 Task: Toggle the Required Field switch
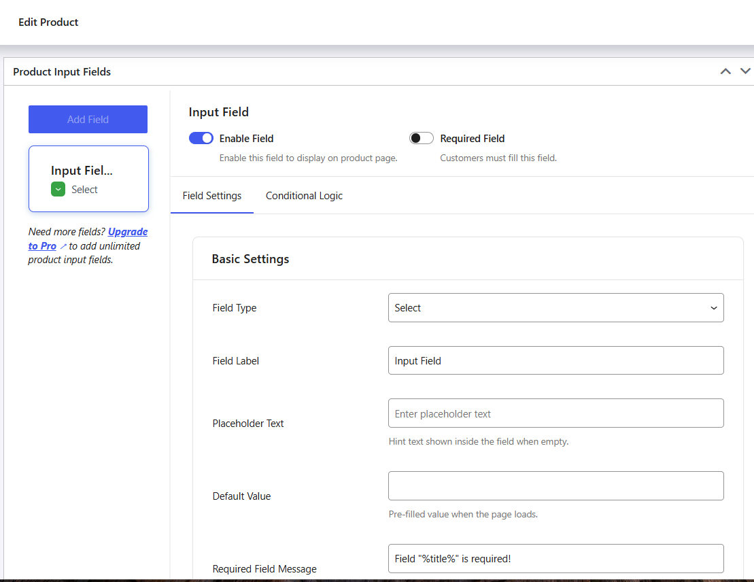pos(422,139)
